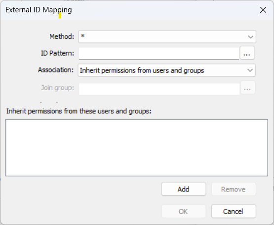This screenshot has height=225, width=274.
Task: Click the Remove button
Action: (x=234, y=189)
